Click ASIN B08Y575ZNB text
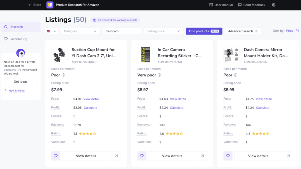Screen dimensions: 301x169 coord(170,62)
